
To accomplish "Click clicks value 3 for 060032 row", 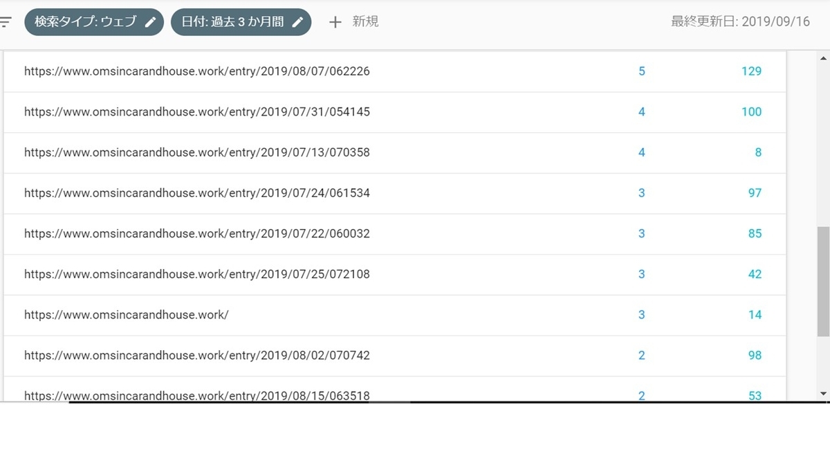I will point(642,234).
